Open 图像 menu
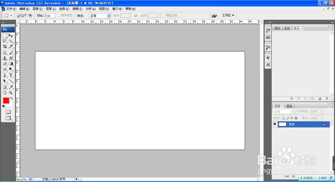Image resolution: width=335 pixels, height=182 pixels. click(38, 9)
